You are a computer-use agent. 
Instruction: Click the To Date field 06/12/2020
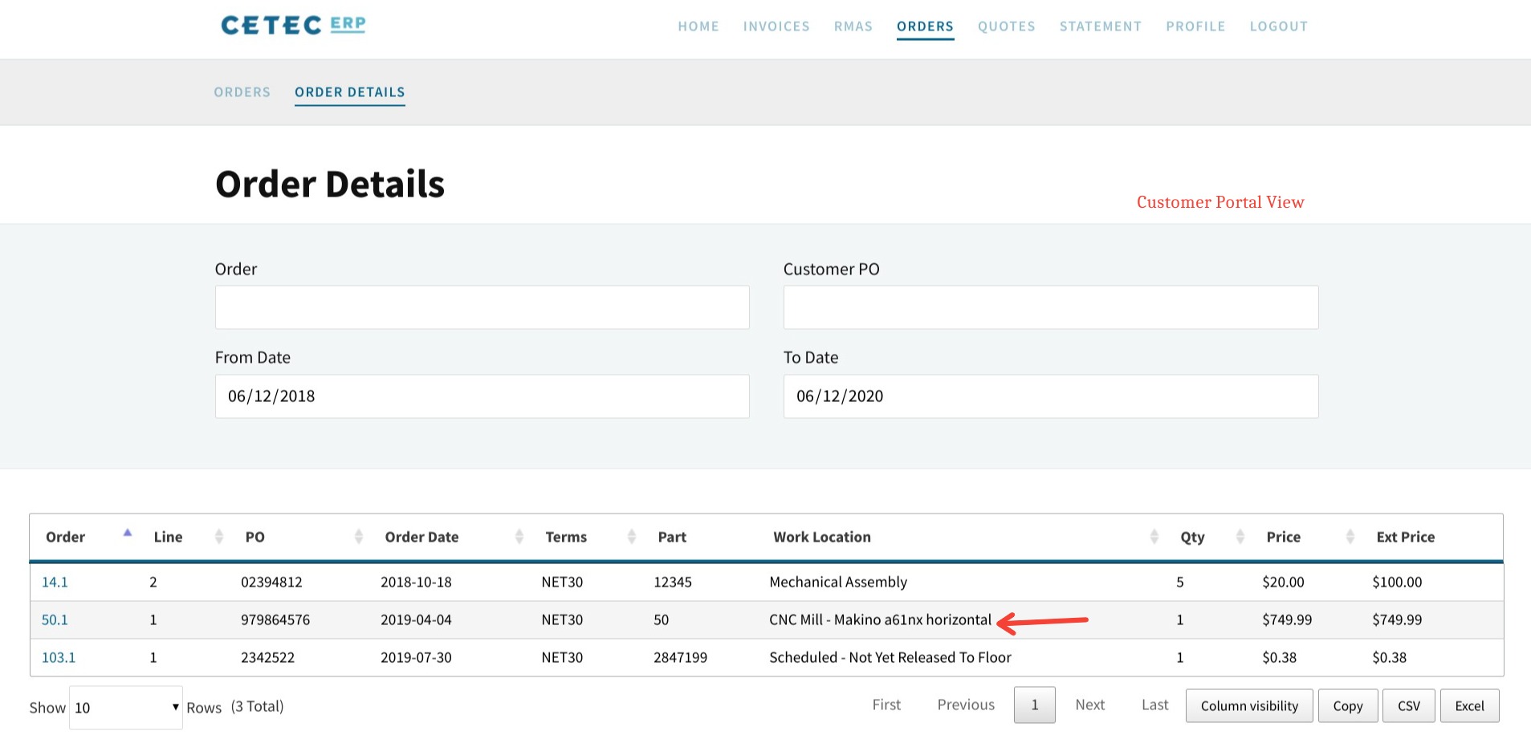click(1051, 396)
